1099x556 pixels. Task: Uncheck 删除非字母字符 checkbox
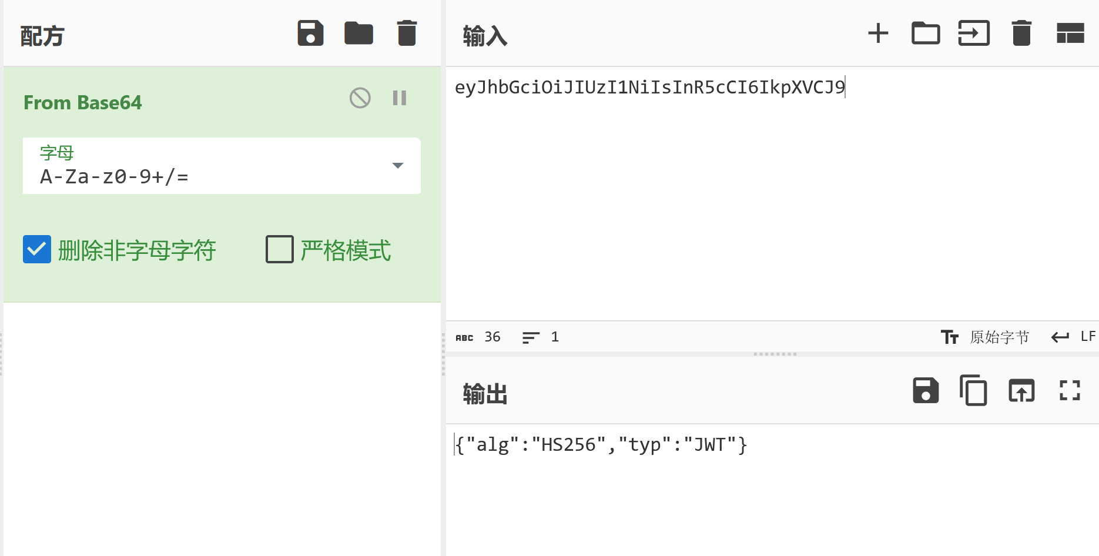(37, 249)
